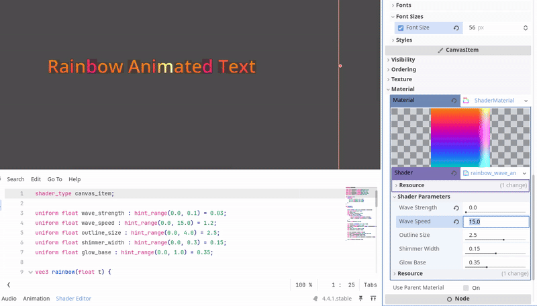The height and width of the screenshot is (306, 537).
Task: Click the glow_base uniform code line
Action: (124, 252)
